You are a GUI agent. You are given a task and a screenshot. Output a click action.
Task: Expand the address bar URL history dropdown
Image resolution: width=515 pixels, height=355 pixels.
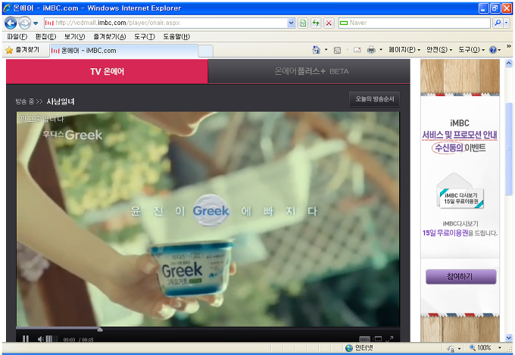pyautogui.click(x=291, y=23)
